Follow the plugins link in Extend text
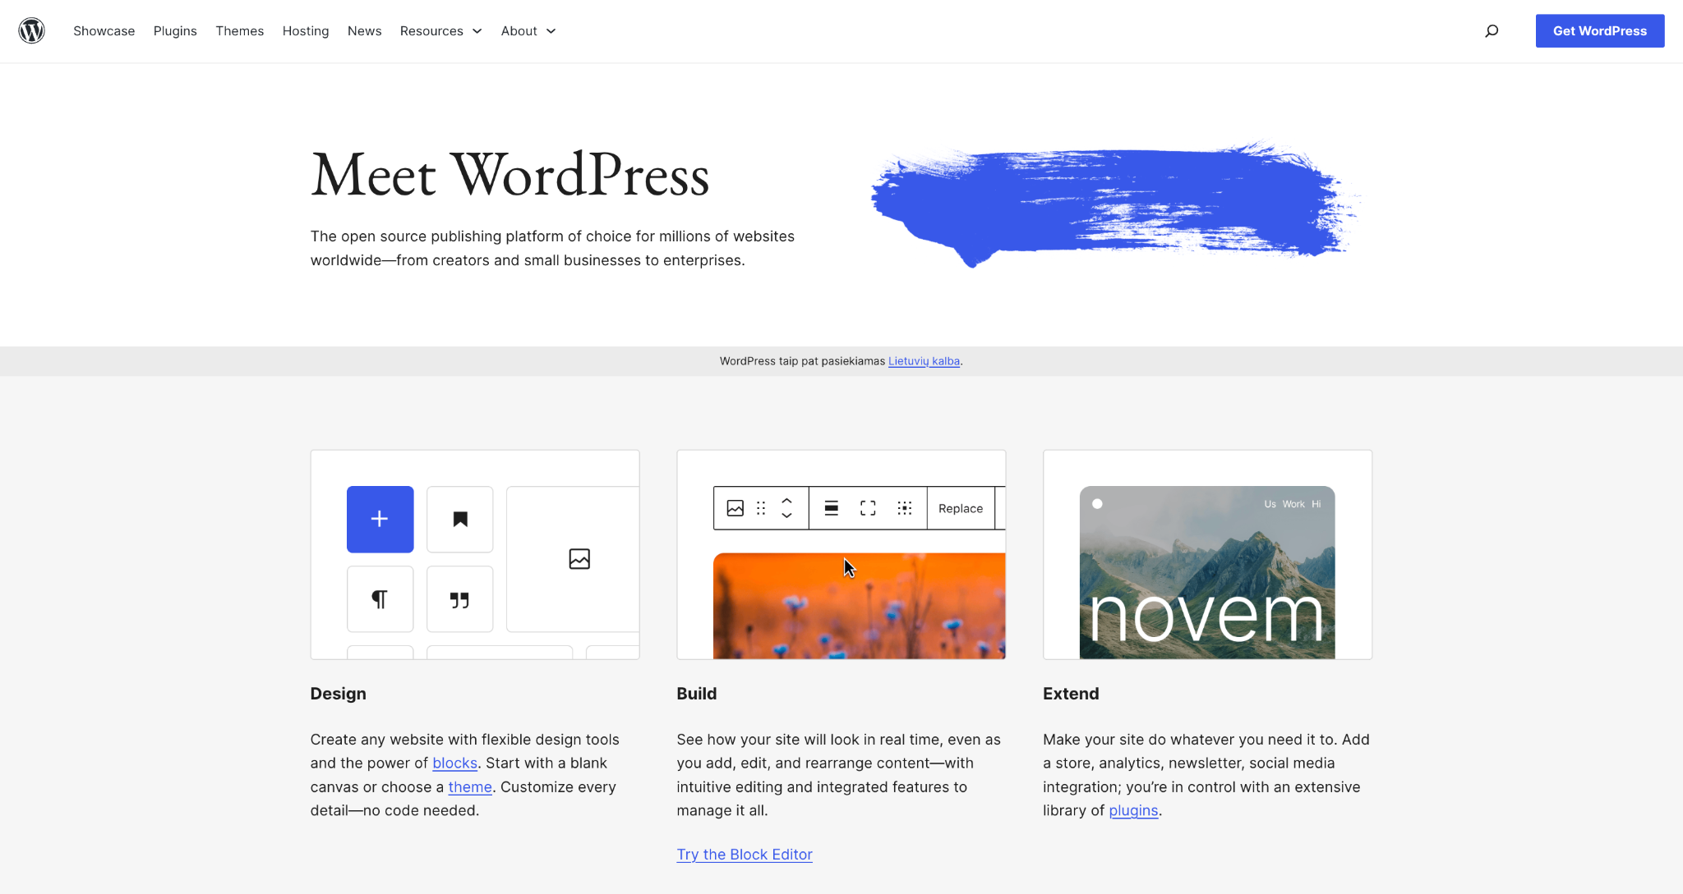Screen dimensions: 1683x894 pyautogui.click(x=1133, y=811)
